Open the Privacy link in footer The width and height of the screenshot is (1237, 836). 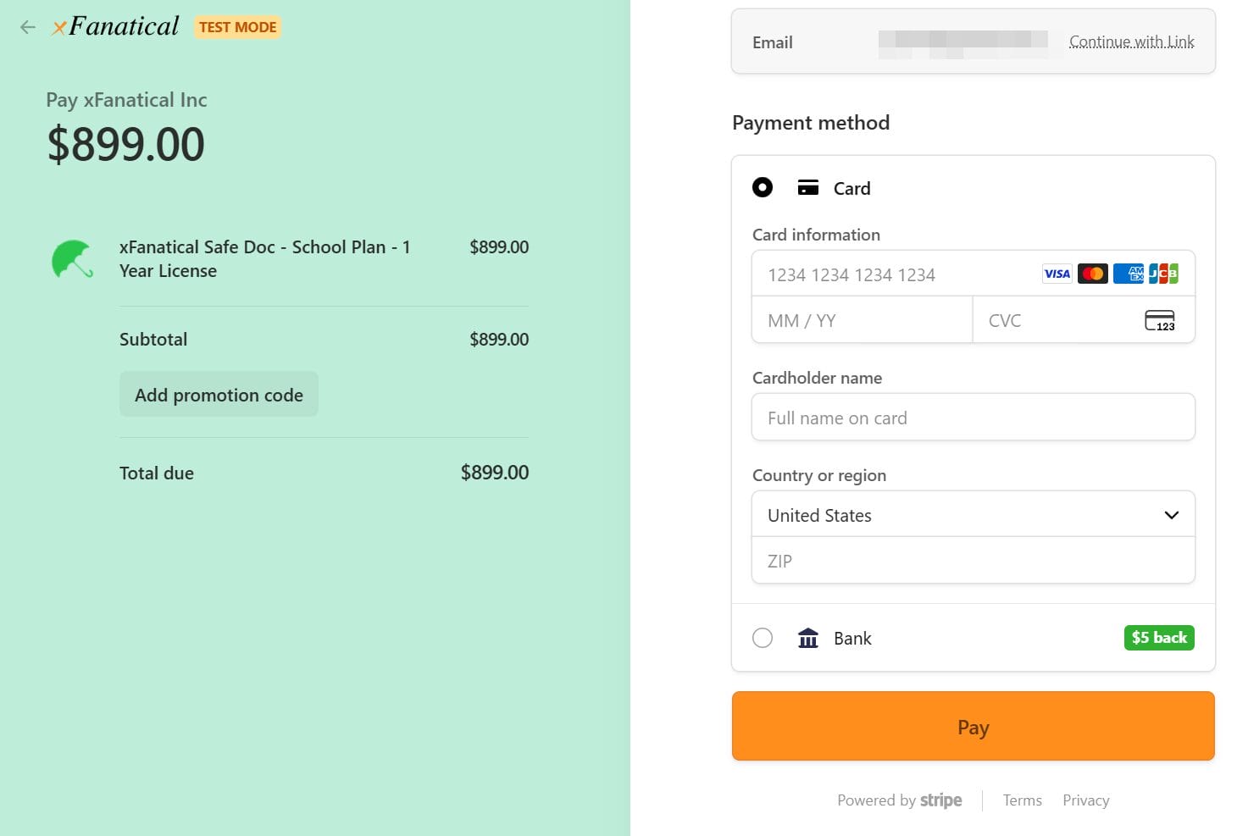[1085, 800]
